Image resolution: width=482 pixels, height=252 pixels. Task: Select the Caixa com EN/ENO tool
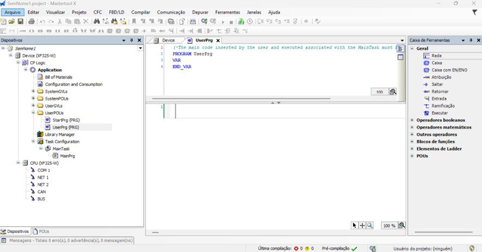tap(449, 70)
